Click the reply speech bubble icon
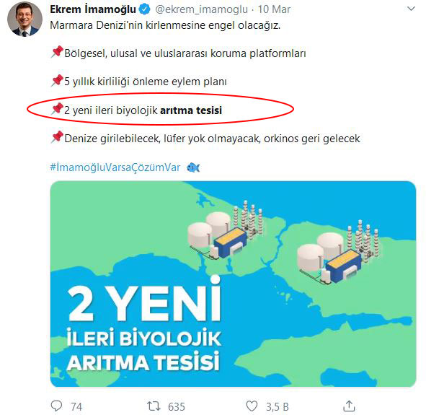Viewport: 426px width, 415px height. click(x=56, y=406)
